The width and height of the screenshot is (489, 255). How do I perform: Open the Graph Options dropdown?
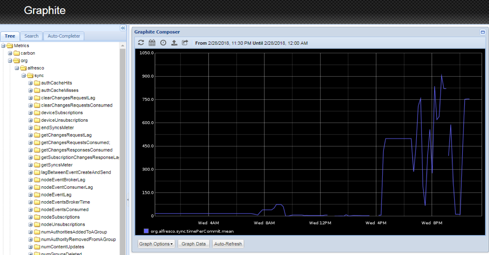[156, 243]
